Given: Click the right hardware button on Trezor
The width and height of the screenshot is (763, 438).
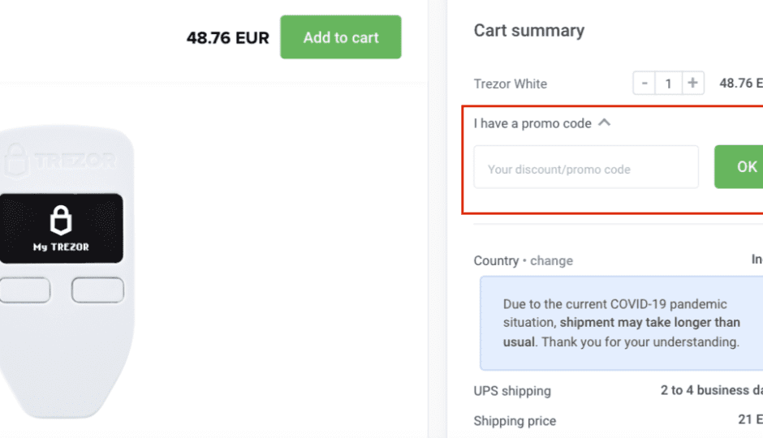Looking at the screenshot, I should pyautogui.click(x=97, y=290).
